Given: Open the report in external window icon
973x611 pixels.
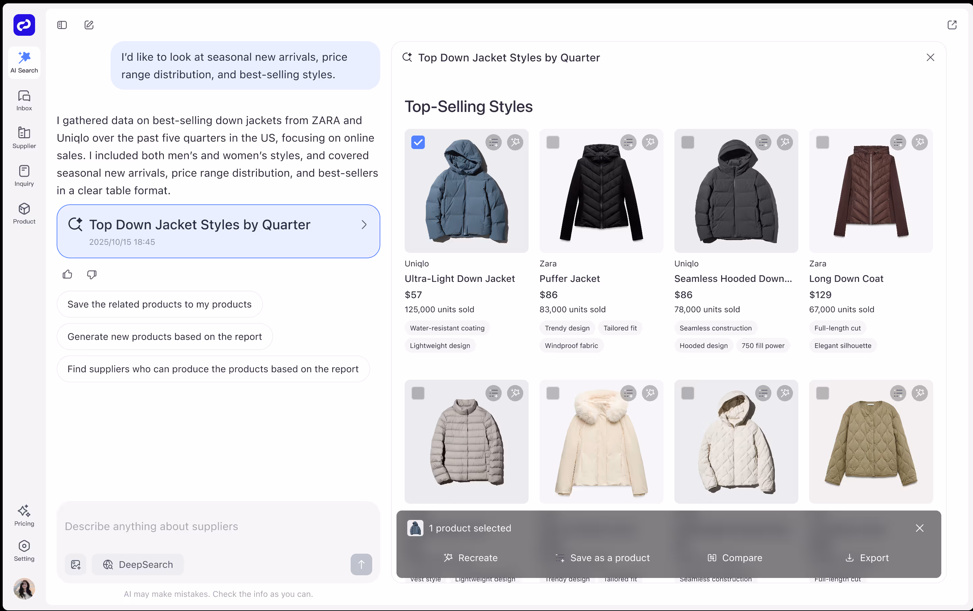Looking at the screenshot, I should click(x=952, y=25).
